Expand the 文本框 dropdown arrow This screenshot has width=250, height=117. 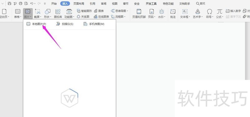coord(189,17)
